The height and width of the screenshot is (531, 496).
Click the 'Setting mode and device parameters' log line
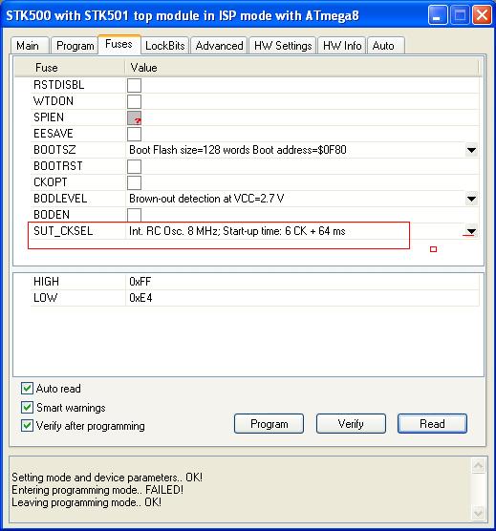pos(107,478)
